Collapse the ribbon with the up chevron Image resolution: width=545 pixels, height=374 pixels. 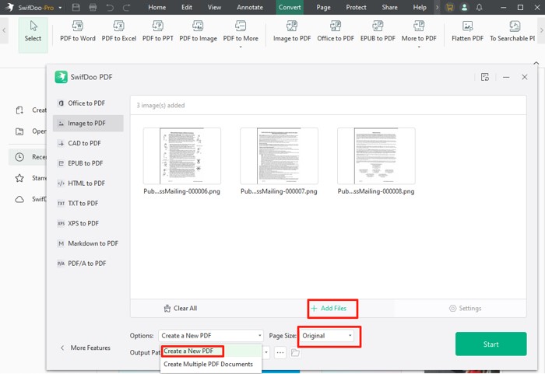point(536,63)
